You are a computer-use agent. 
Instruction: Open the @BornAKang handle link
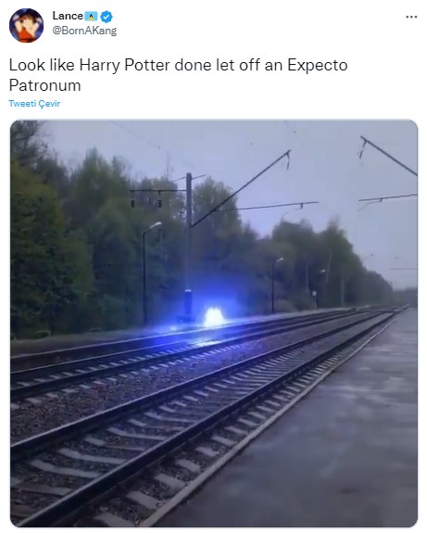click(x=84, y=31)
